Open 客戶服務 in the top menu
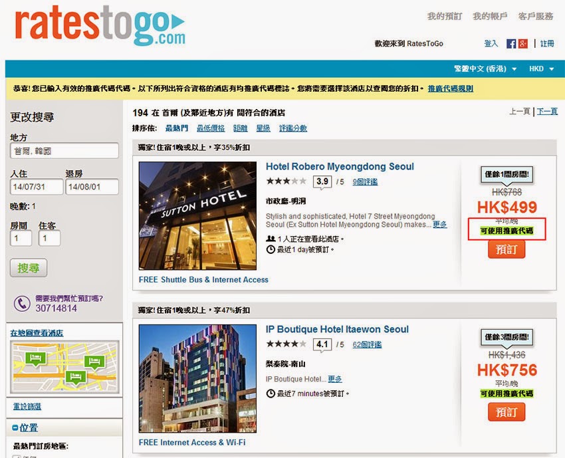 pyautogui.click(x=536, y=17)
